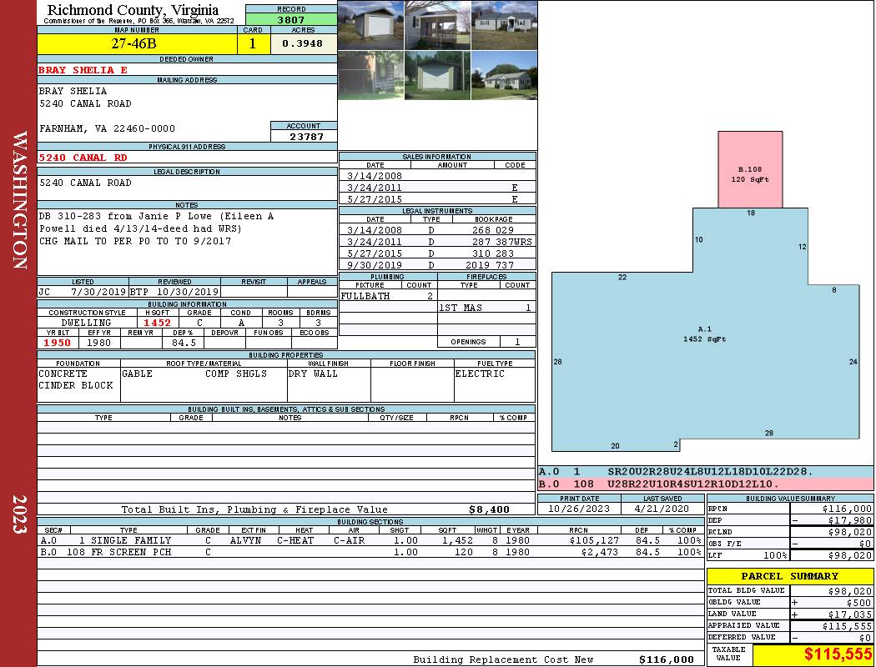876x667 pixels.
Task: Click the COMP SHGLS roof material
Action: click(236, 374)
